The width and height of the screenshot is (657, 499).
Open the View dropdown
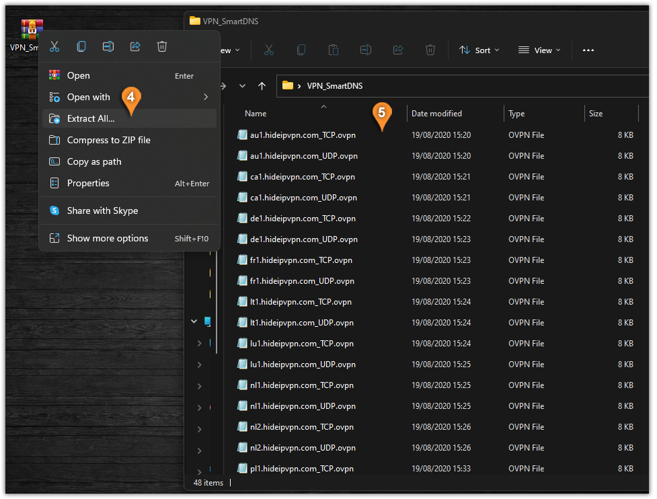click(539, 50)
